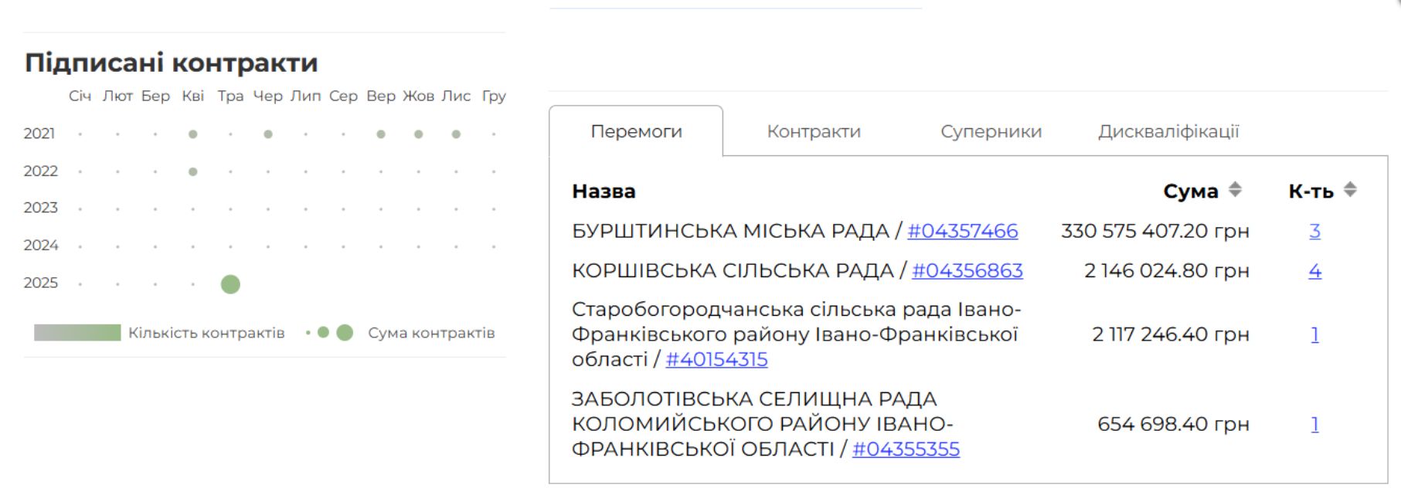
Task: Click the Кількість контрактів gradient legend bar
Action: click(x=77, y=333)
